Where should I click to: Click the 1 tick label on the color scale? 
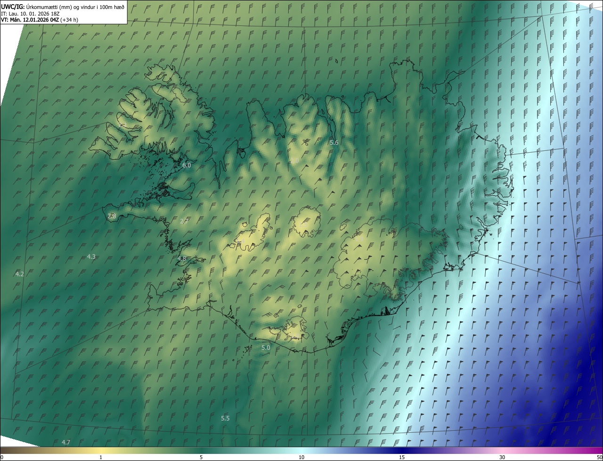[x=101, y=457]
